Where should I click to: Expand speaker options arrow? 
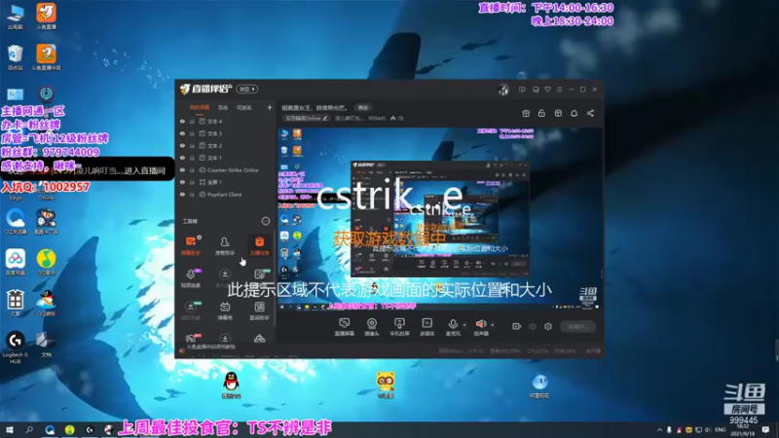(x=493, y=325)
